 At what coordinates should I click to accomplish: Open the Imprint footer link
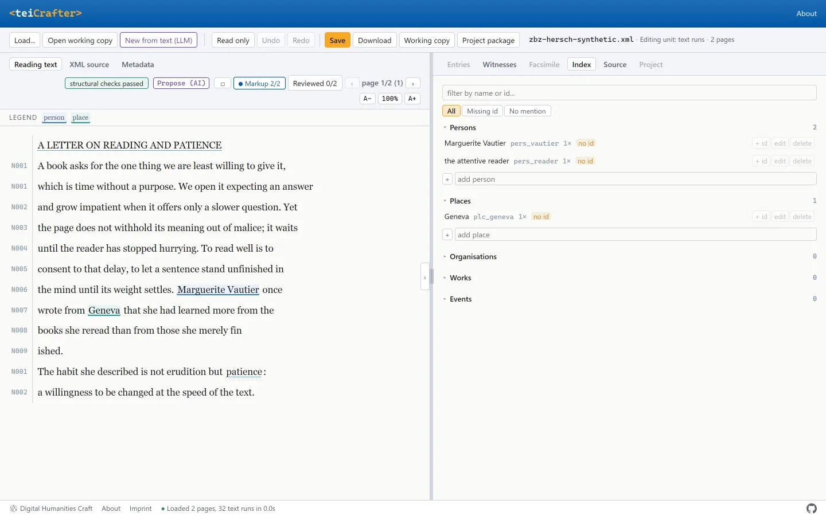pos(141,509)
